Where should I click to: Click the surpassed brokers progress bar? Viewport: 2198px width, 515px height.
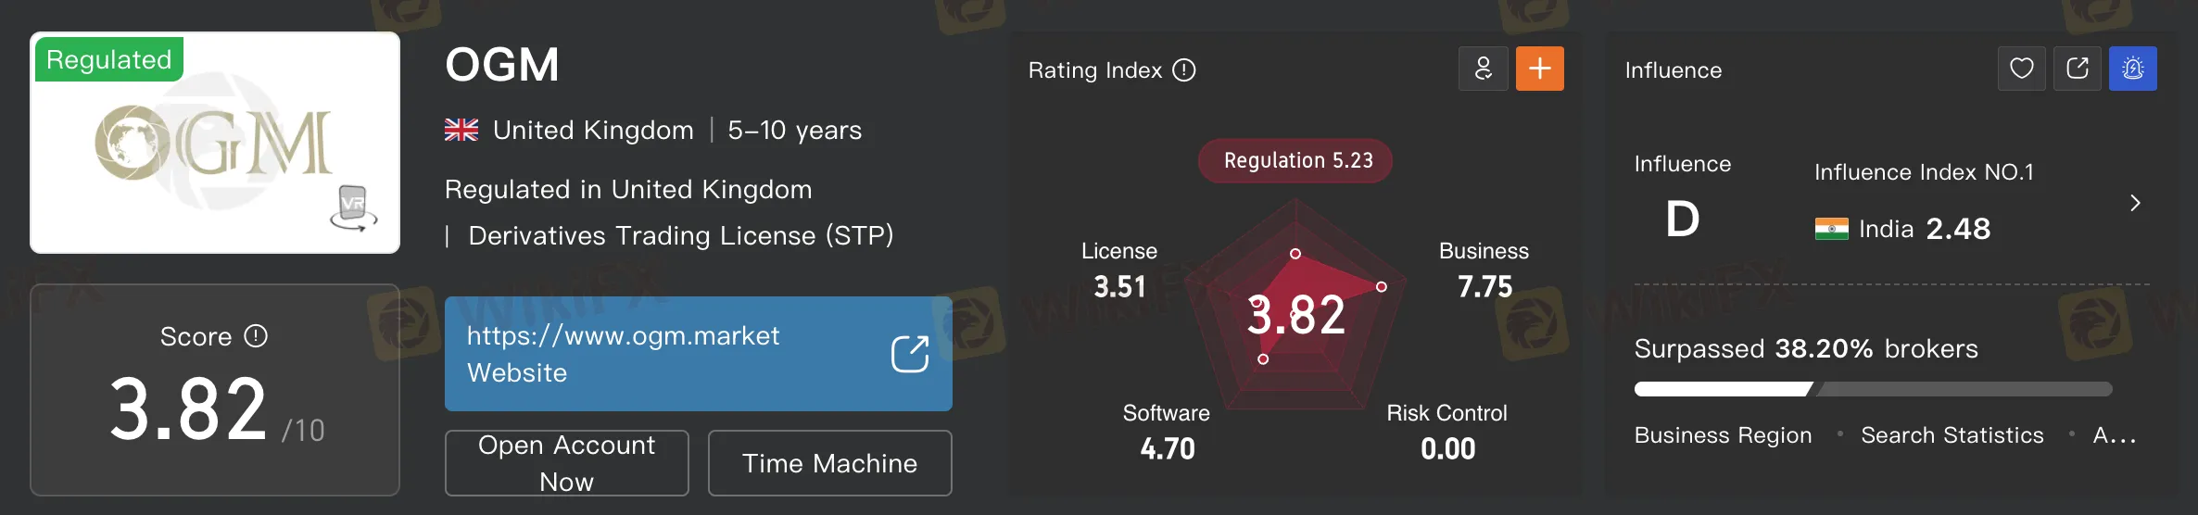pos(1872,389)
